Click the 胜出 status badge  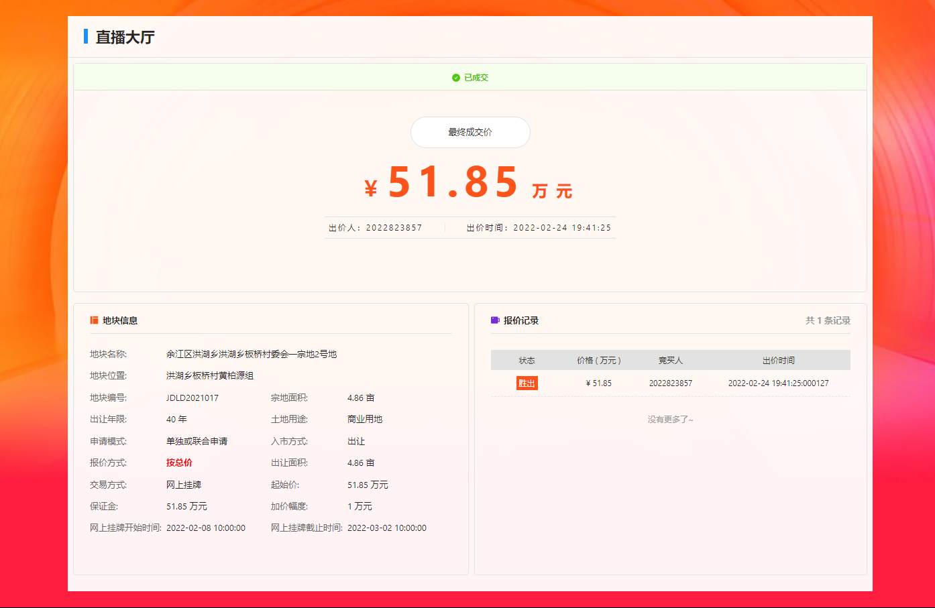(527, 383)
